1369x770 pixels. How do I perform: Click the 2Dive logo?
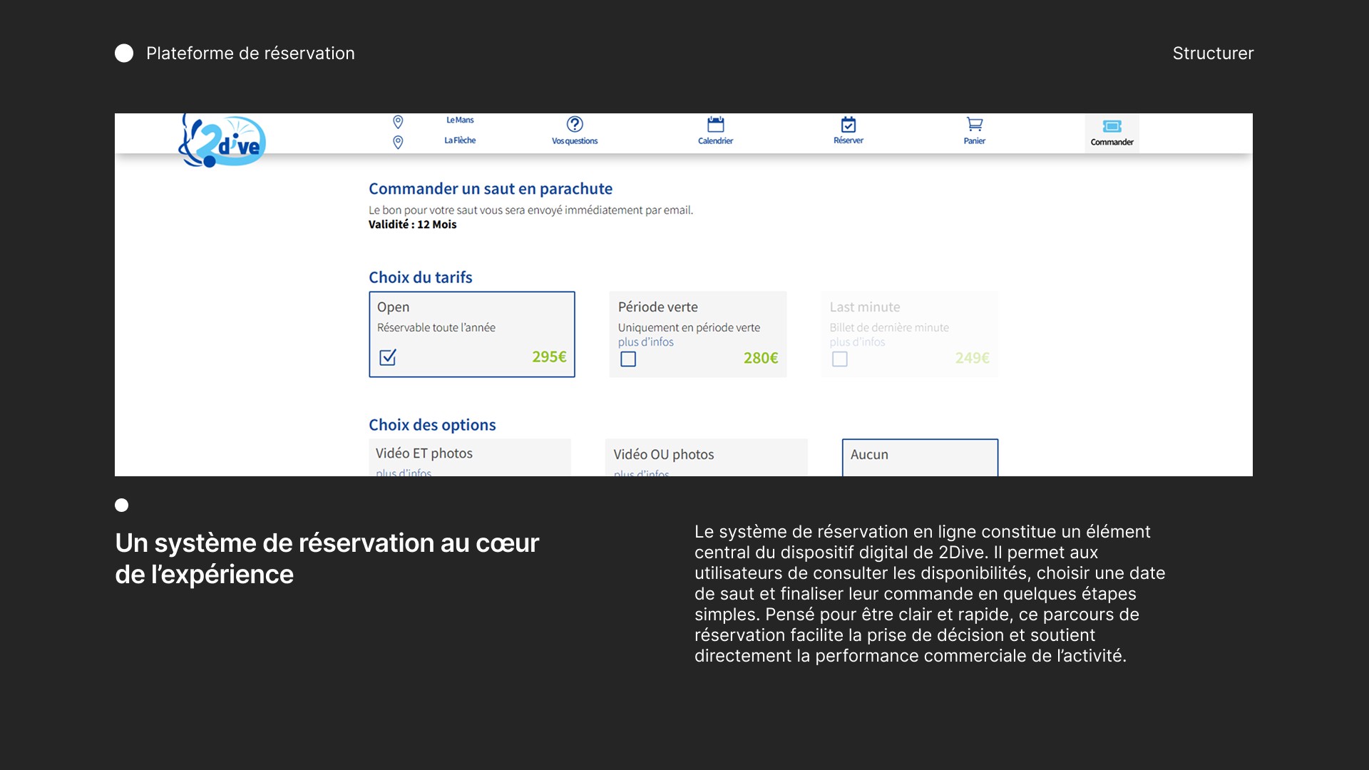(x=222, y=141)
